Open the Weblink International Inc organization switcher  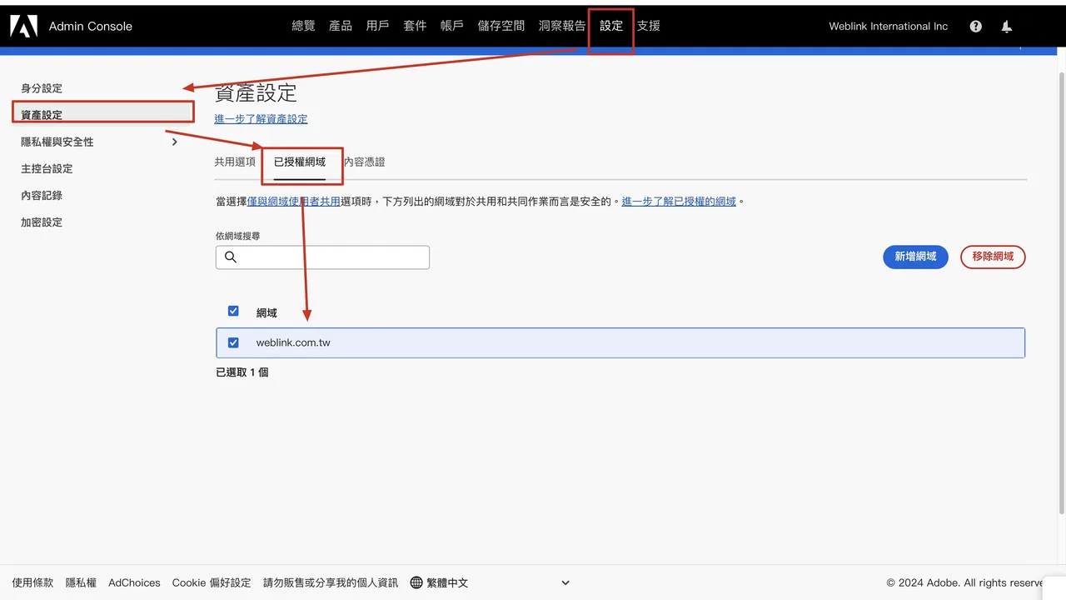tap(888, 26)
